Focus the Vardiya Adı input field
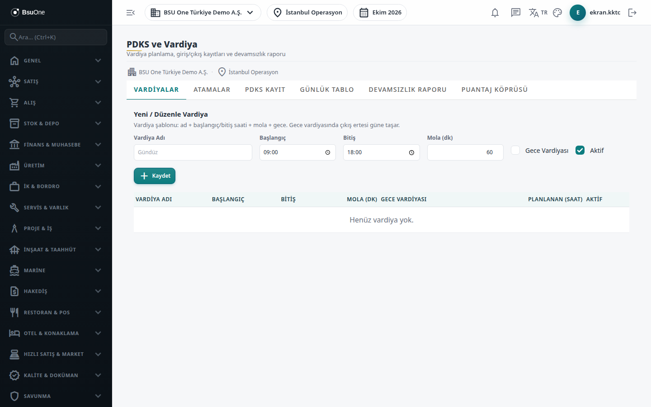The width and height of the screenshot is (651, 407). coord(193,152)
